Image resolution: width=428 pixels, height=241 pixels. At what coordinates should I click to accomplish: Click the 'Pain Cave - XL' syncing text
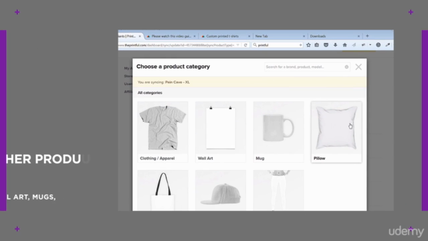(x=177, y=82)
